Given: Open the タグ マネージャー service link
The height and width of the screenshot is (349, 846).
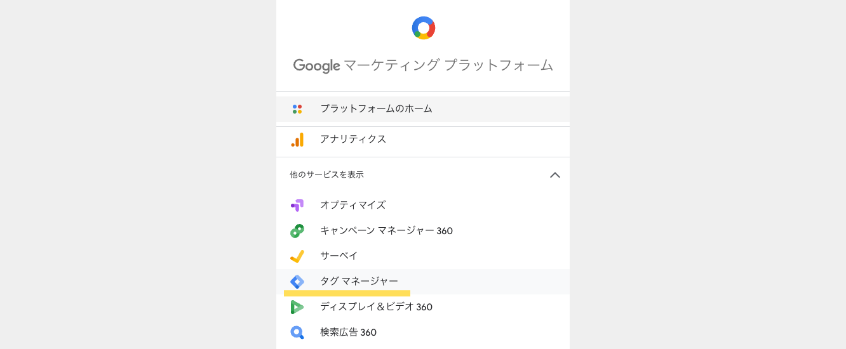Looking at the screenshot, I should [423, 282].
